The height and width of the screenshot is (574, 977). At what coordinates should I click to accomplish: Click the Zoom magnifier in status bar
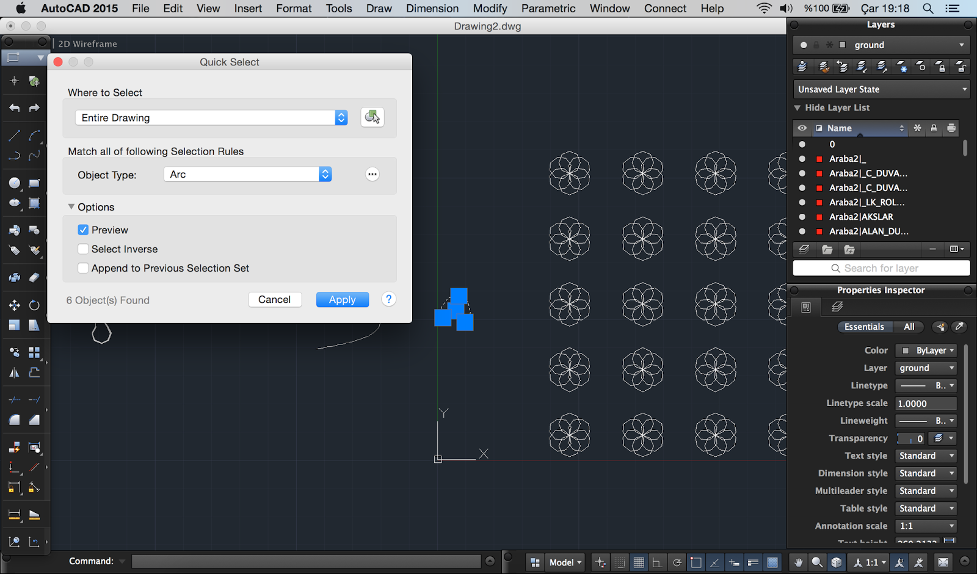point(817,562)
